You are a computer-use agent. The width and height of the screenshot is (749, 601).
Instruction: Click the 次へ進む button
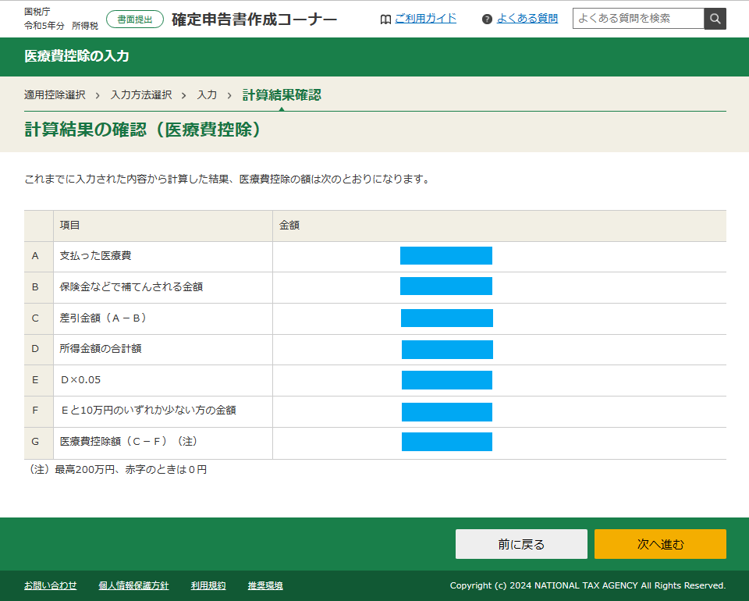[660, 544]
